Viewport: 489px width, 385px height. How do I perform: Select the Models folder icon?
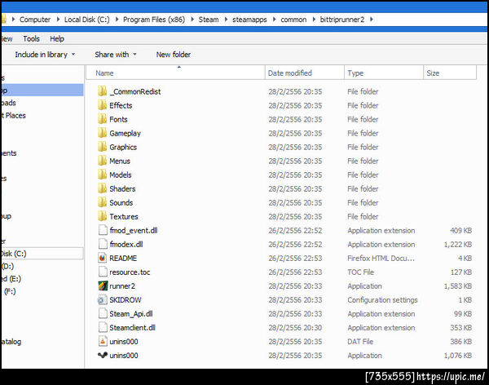102,175
